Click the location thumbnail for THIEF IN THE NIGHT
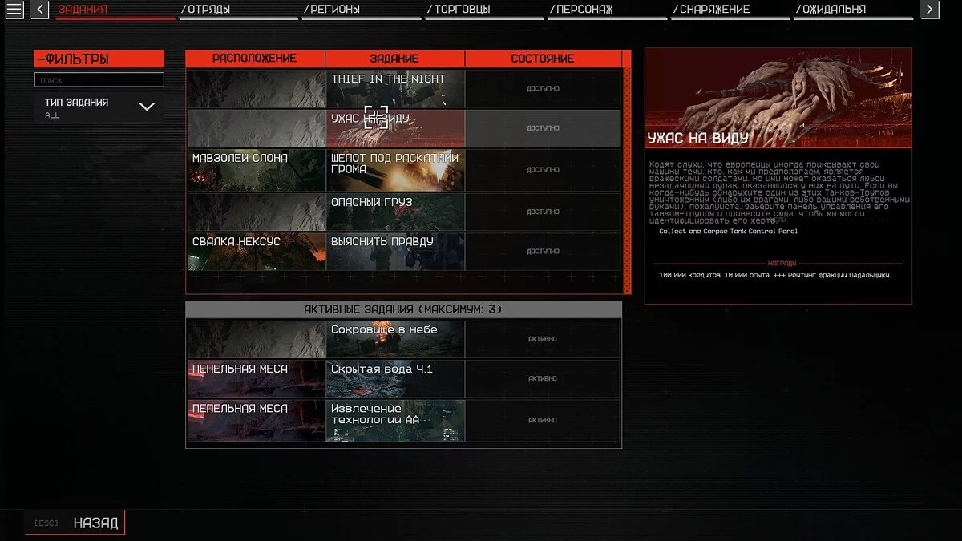962x541 pixels. tap(257, 89)
